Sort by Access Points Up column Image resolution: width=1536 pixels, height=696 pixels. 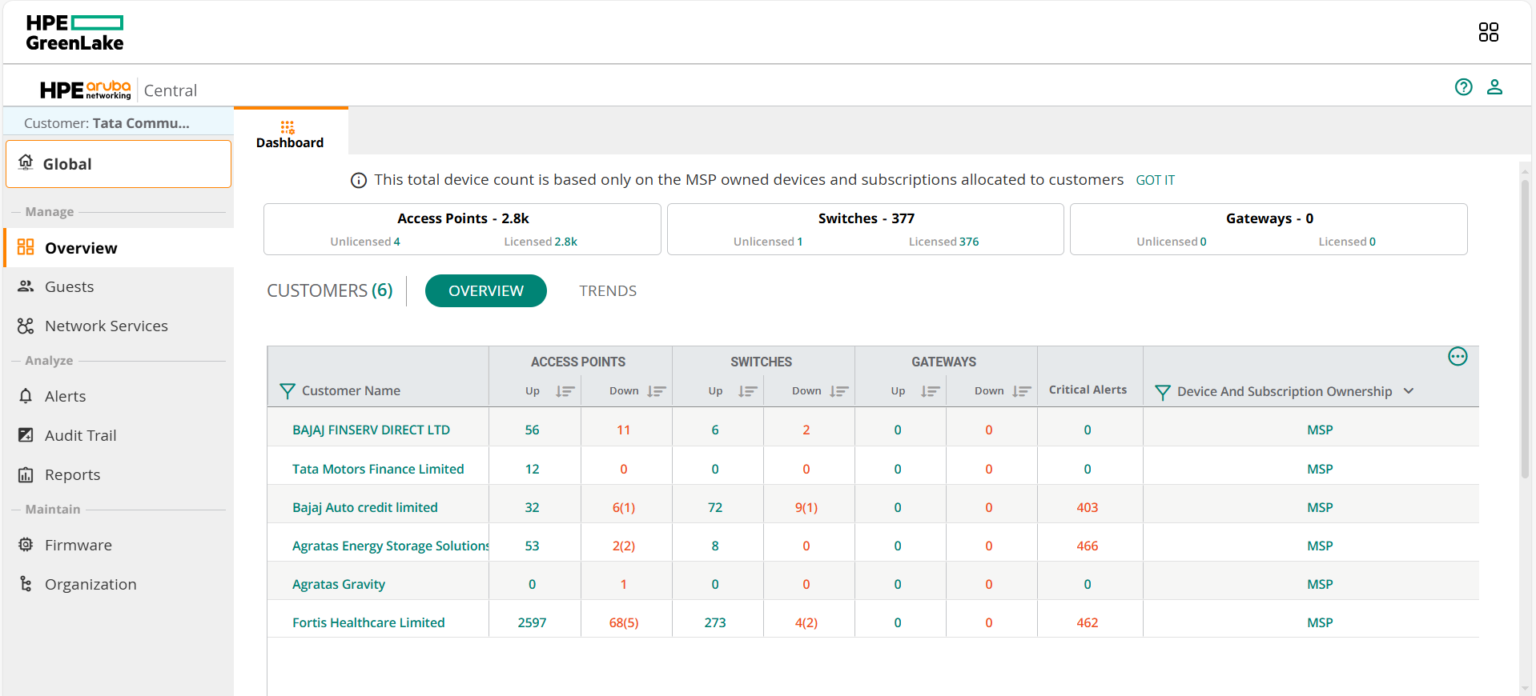565,391
